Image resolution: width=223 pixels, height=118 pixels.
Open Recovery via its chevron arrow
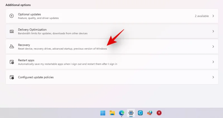coord(213,46)
